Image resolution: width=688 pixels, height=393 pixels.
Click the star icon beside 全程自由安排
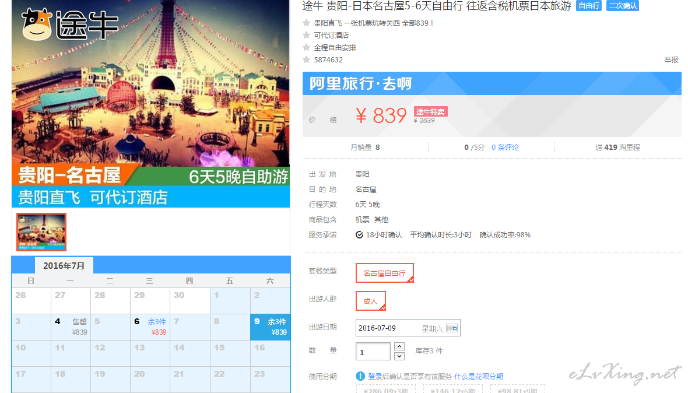coord(306,47)
